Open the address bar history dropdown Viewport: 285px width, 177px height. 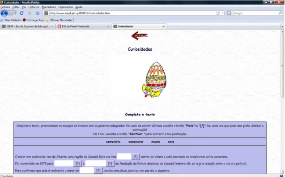pyautogui.click(x=223, y=13)
